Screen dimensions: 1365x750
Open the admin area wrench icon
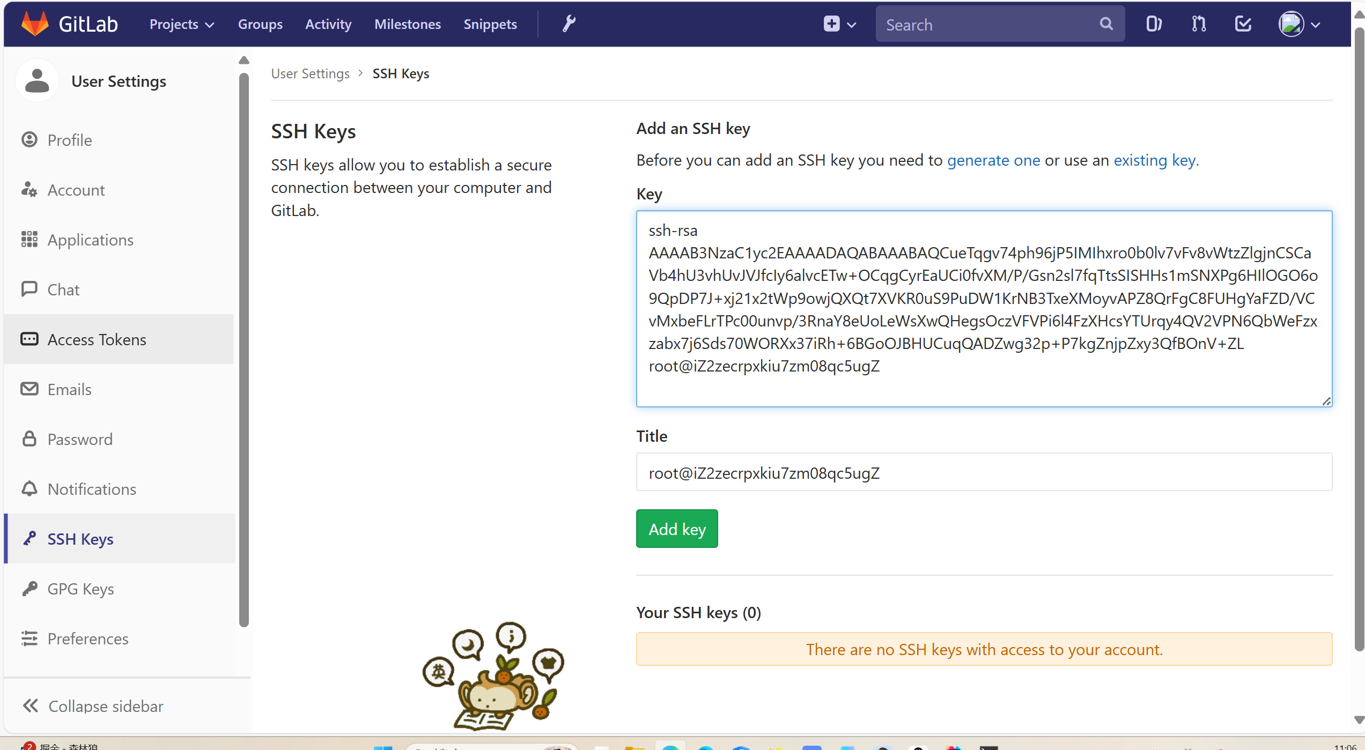point(569,24)
